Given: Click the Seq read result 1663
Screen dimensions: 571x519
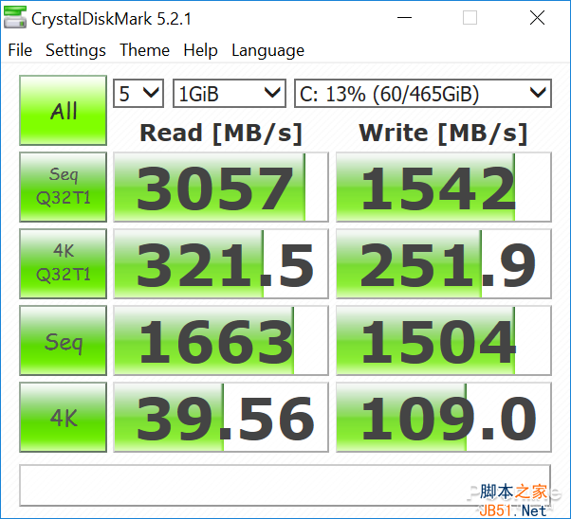Looking at the screenshot, I should coord(221,340).
